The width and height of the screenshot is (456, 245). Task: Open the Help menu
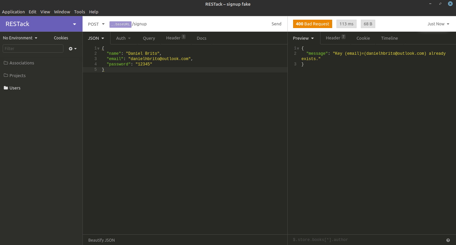94,12
